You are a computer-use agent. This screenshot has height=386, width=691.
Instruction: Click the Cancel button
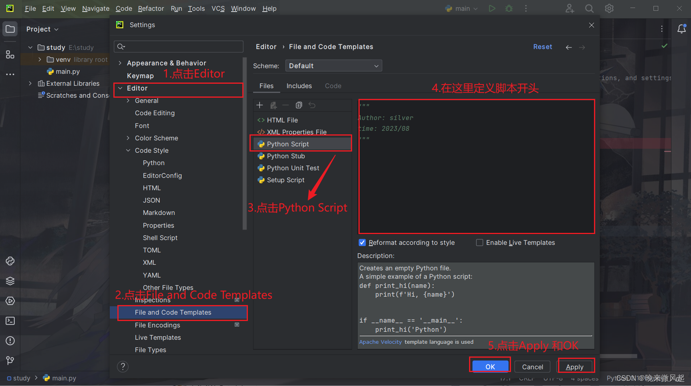533,366
